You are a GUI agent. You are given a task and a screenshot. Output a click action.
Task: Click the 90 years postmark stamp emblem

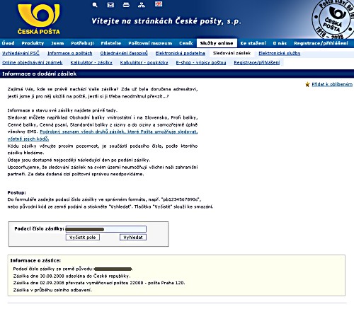333,19
